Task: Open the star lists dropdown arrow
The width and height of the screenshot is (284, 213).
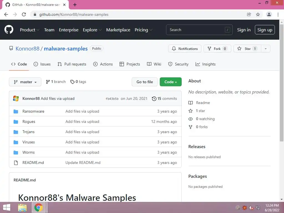Action: click(266, 49)
